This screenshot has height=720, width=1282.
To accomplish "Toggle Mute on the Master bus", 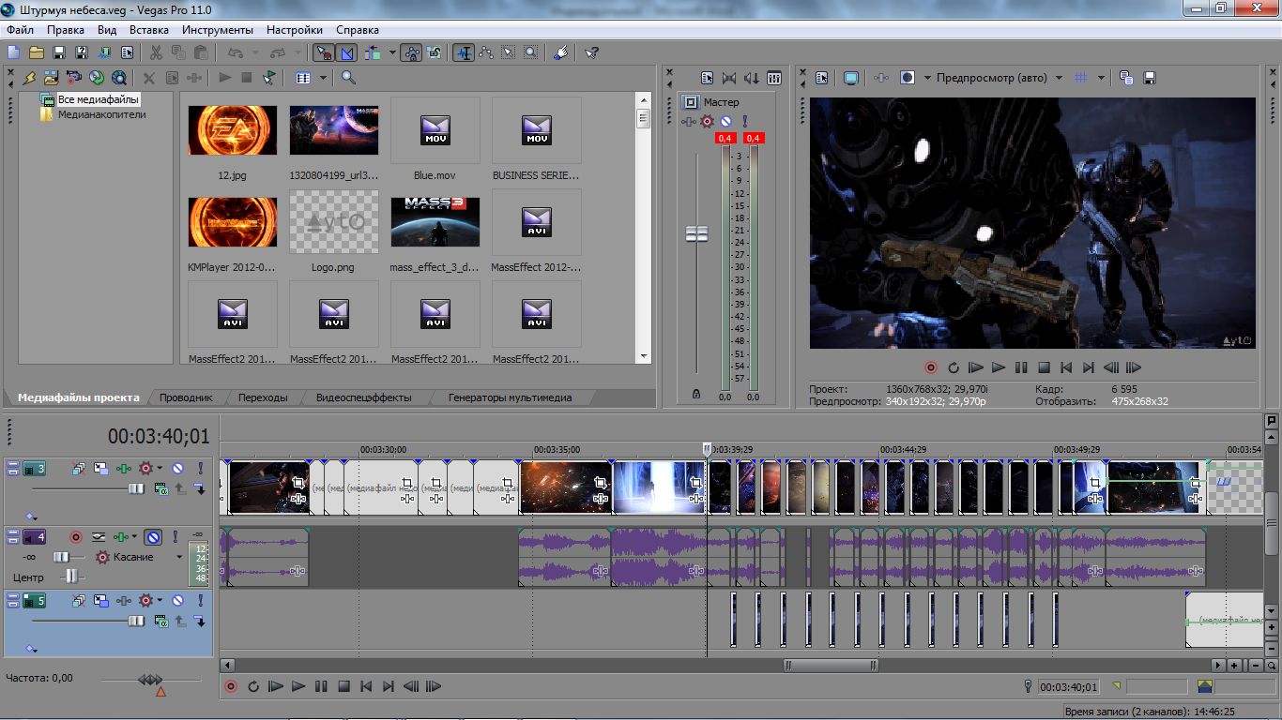I will [x=725, y=122].
